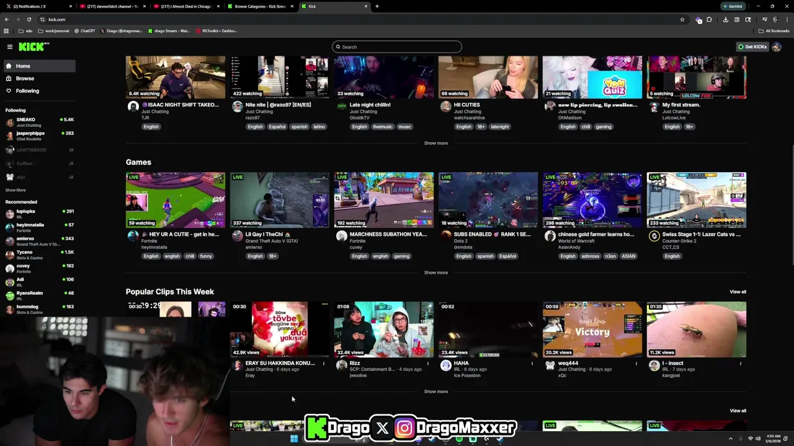Click the Search field

point(397,47)
